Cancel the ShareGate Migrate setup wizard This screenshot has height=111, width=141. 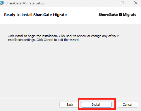click(x=128, y=105)
